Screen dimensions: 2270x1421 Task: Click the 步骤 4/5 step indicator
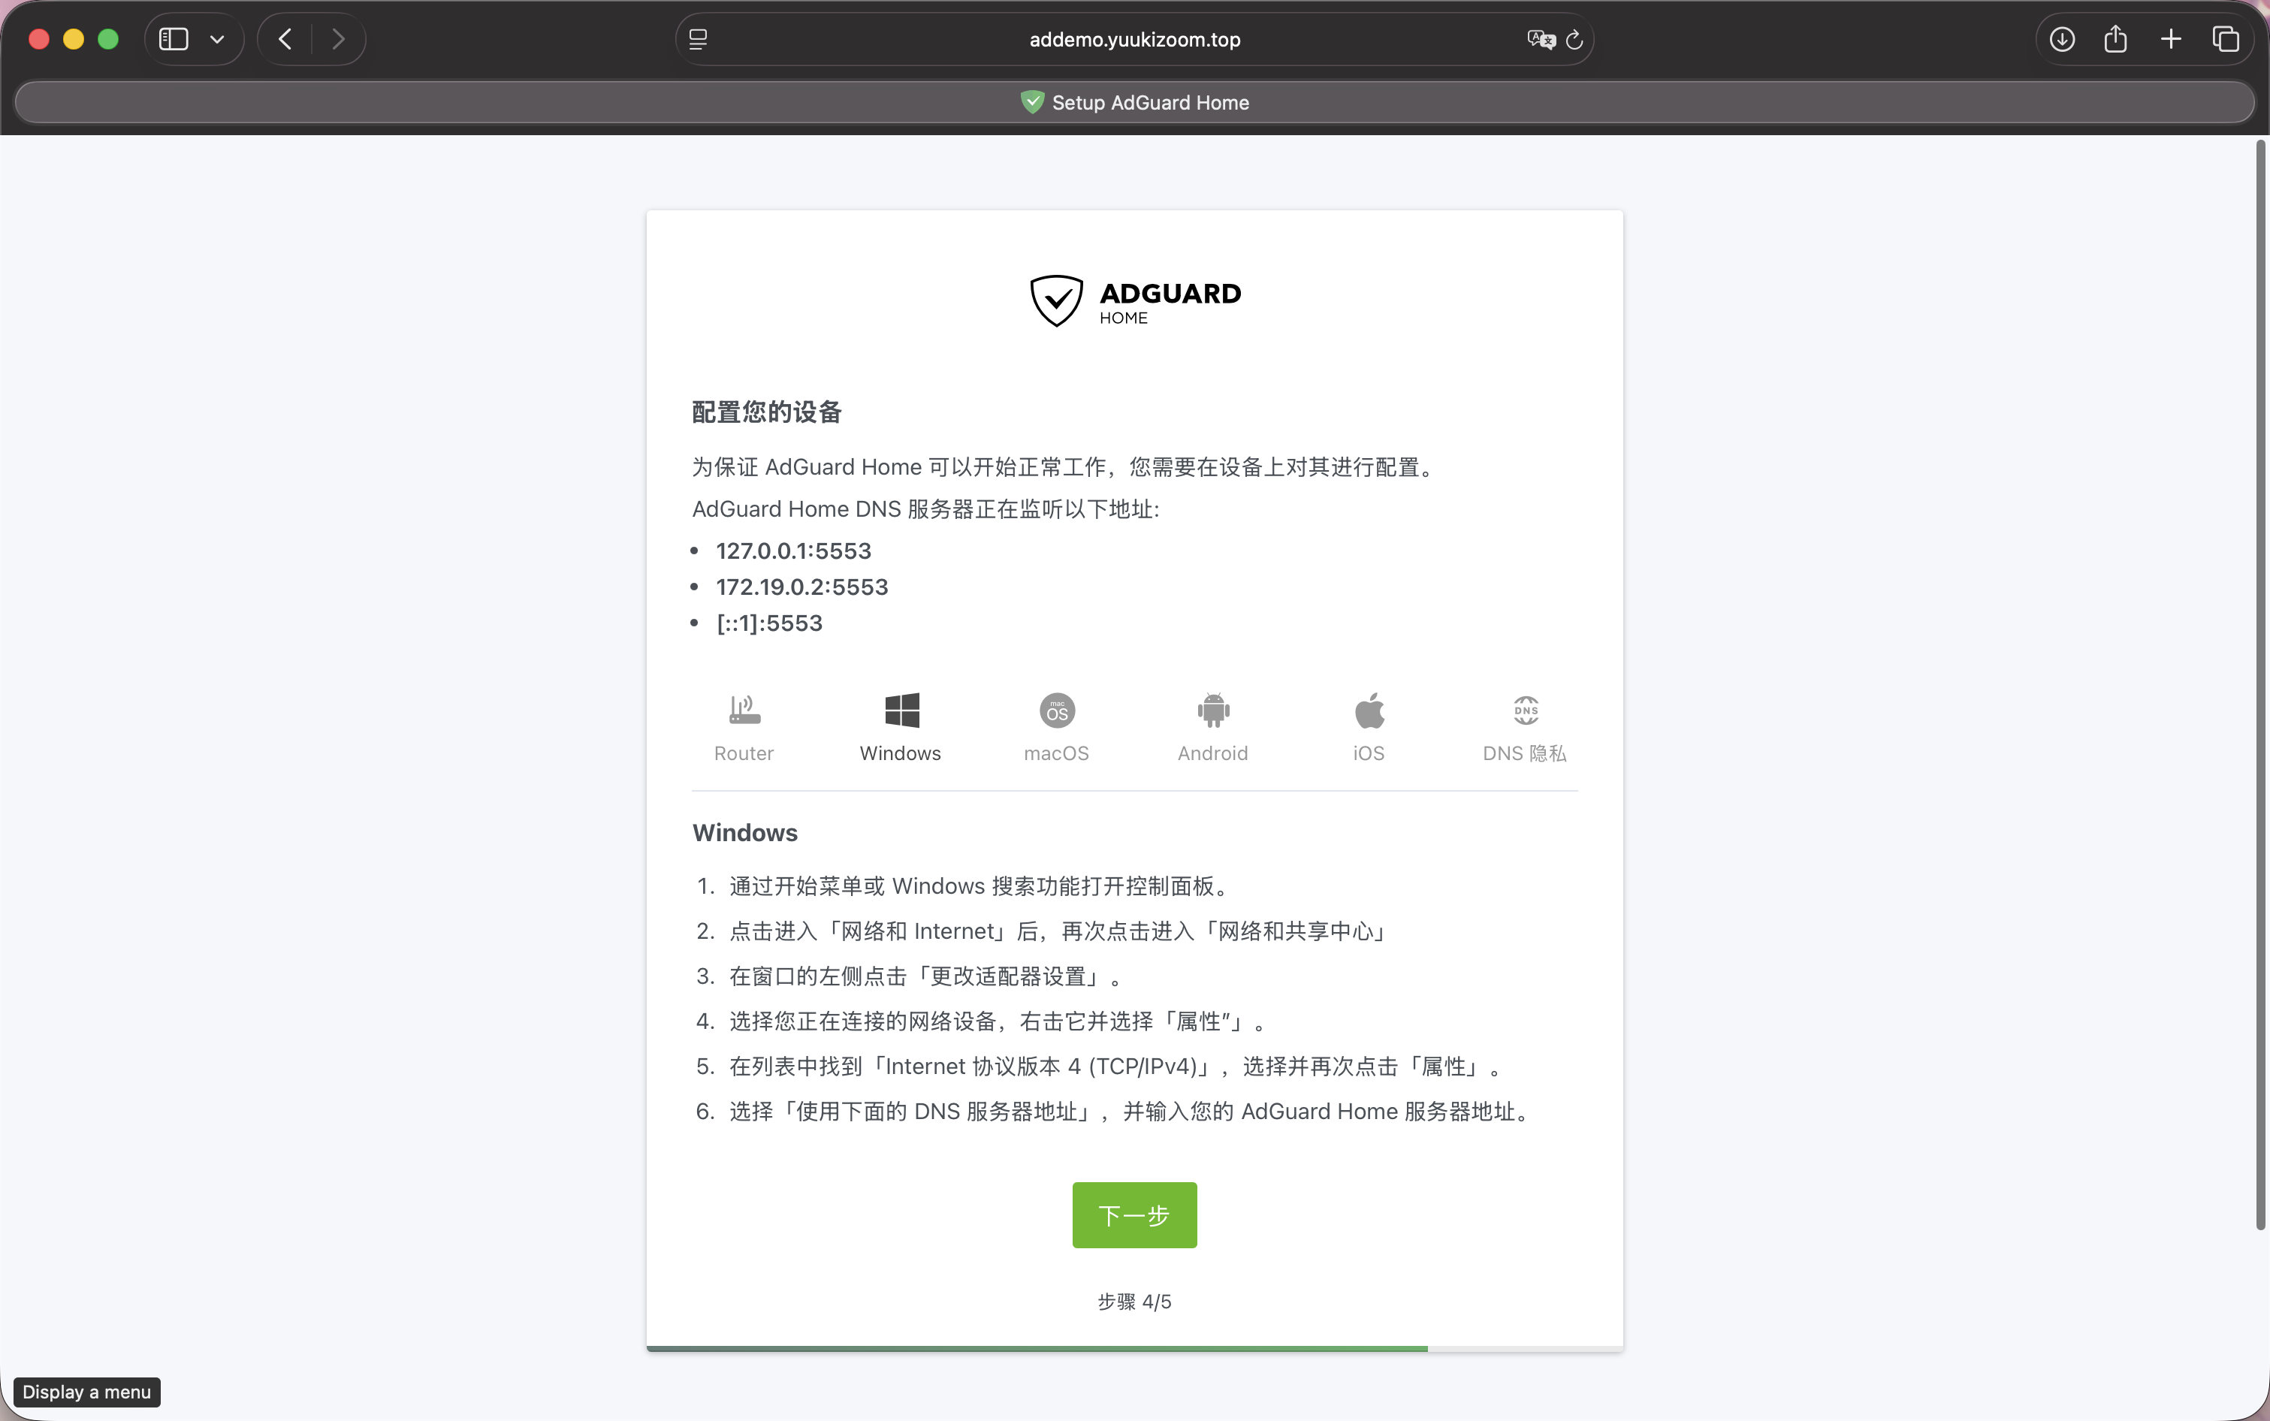tap(1134, 1302)
